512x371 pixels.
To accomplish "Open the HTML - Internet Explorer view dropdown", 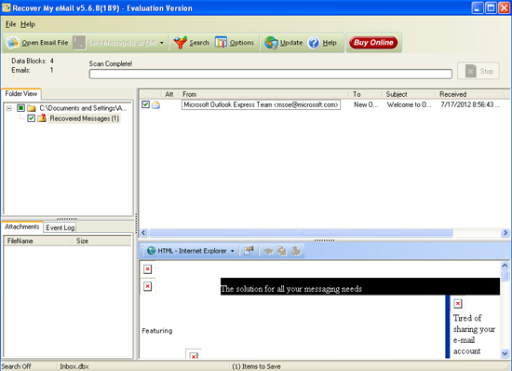I will (233, 251).
